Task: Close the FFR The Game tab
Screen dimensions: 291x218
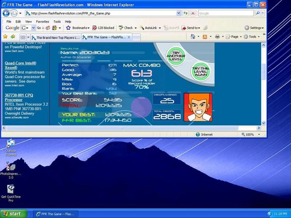Action: 129,37
